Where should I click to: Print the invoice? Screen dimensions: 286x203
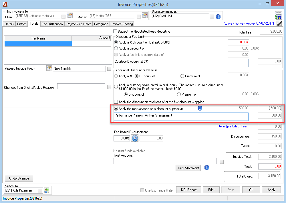click(211, 190)
